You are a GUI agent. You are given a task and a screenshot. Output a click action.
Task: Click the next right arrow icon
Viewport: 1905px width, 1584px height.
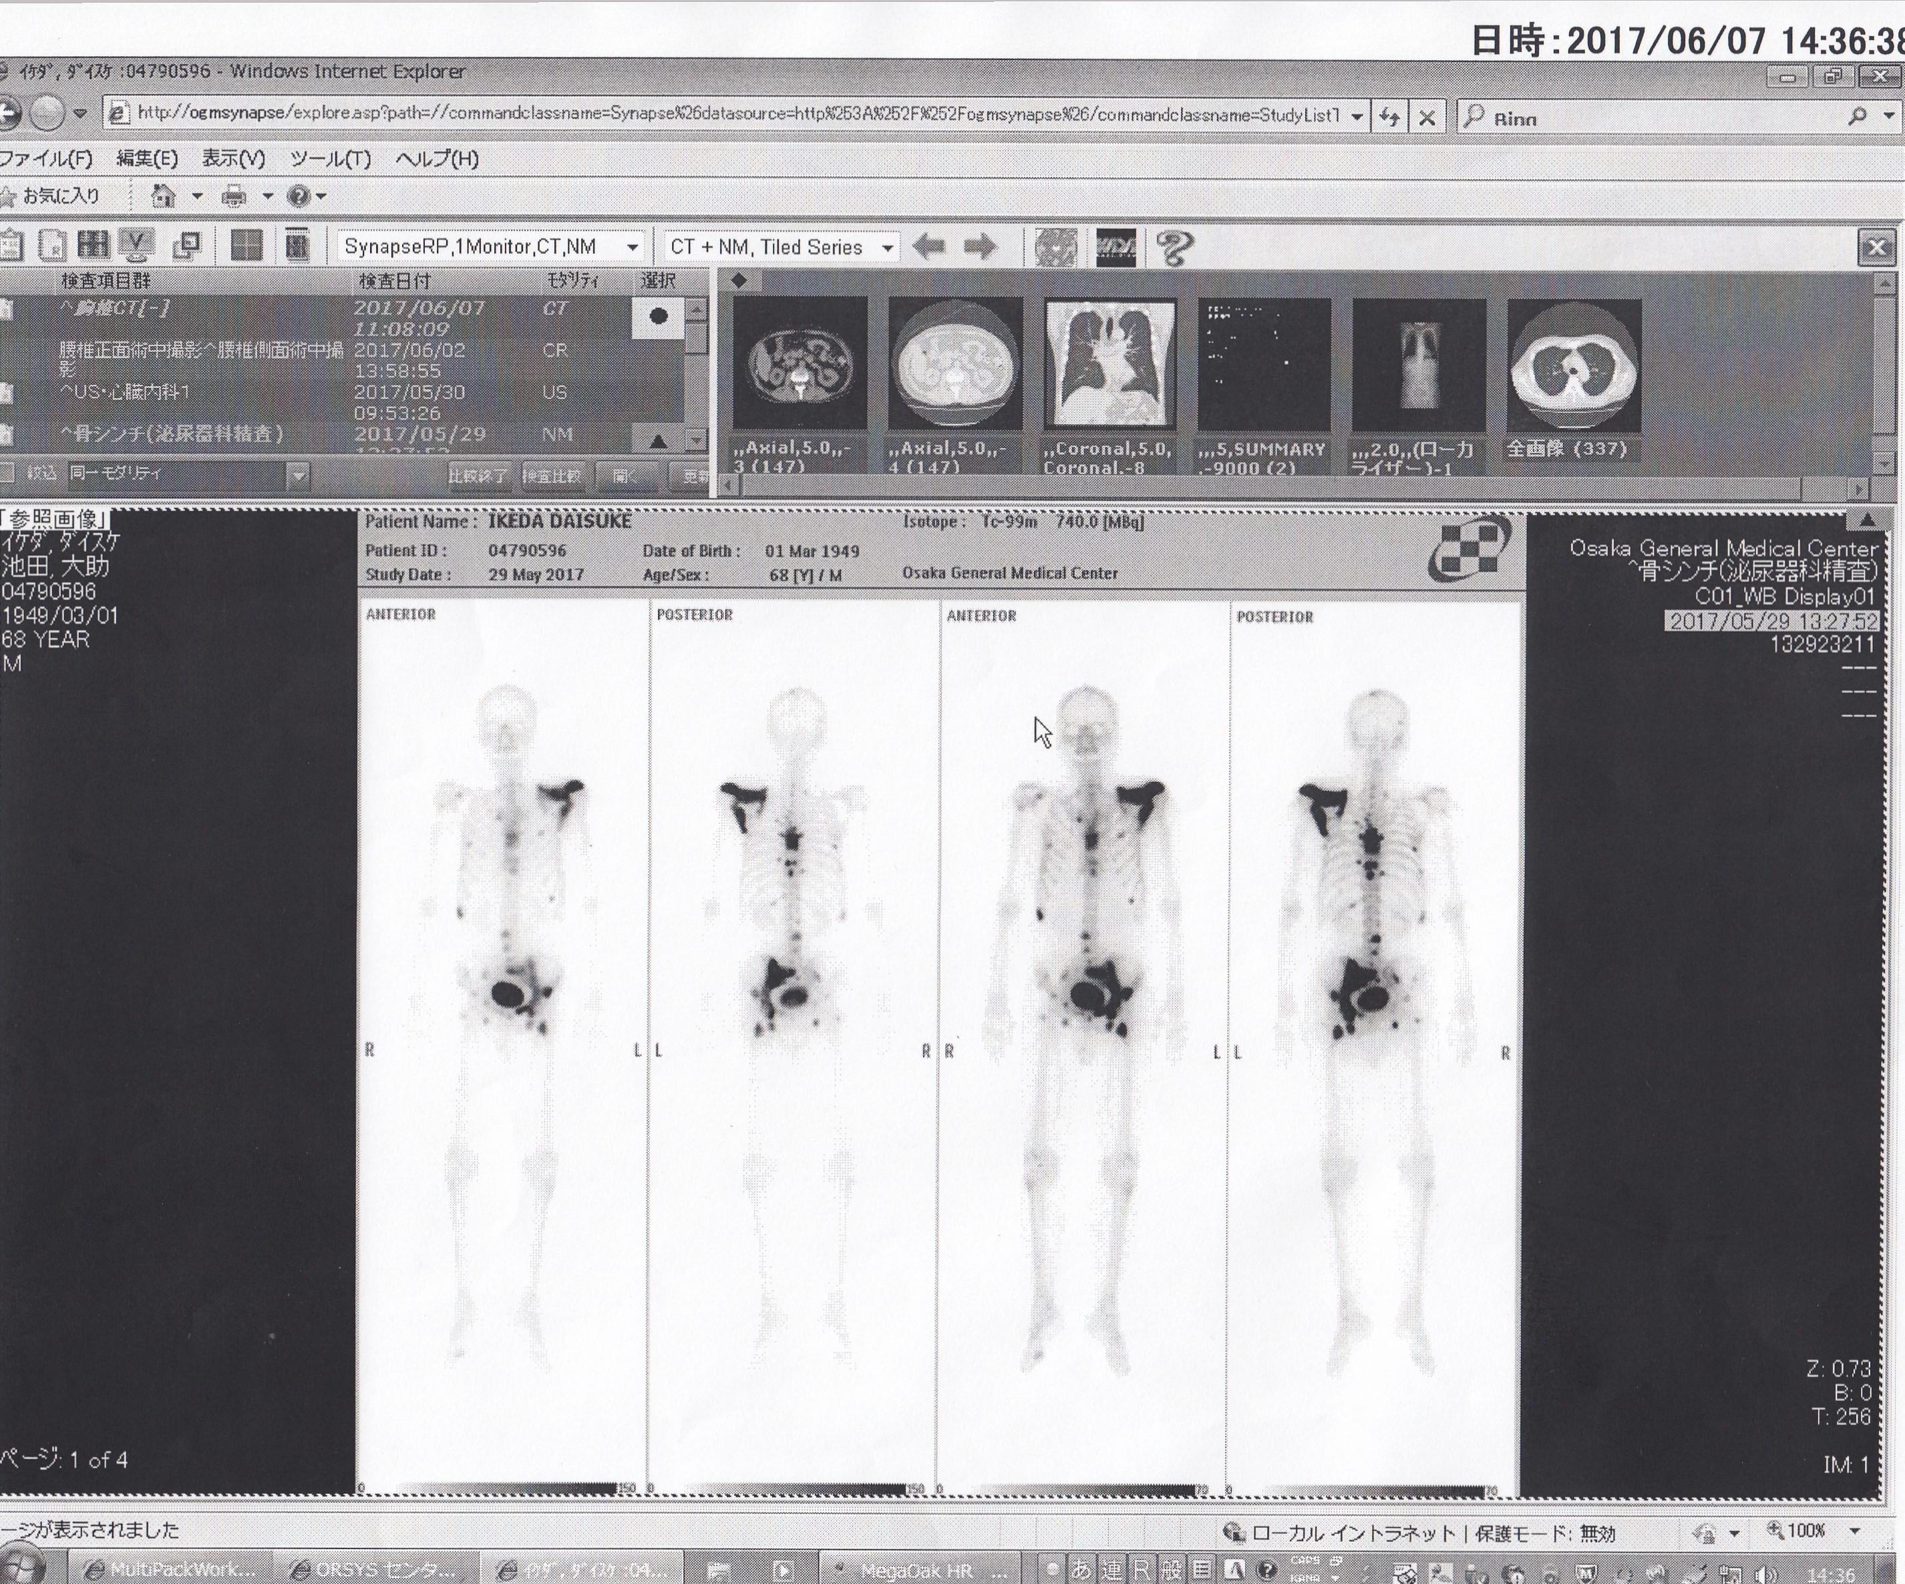[x=980, y=246]
